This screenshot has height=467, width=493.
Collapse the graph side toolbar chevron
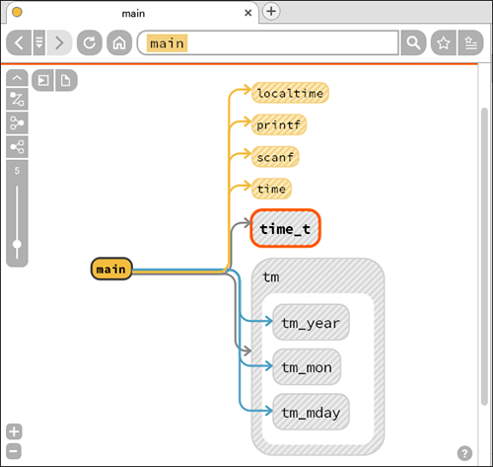pos(17,78)
